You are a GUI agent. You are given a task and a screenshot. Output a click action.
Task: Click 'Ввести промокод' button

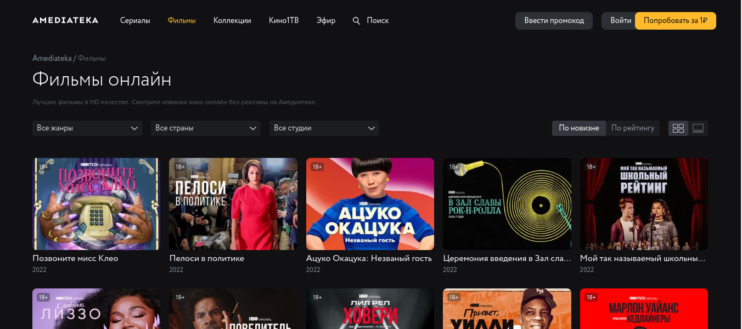(x=554, y=21)
